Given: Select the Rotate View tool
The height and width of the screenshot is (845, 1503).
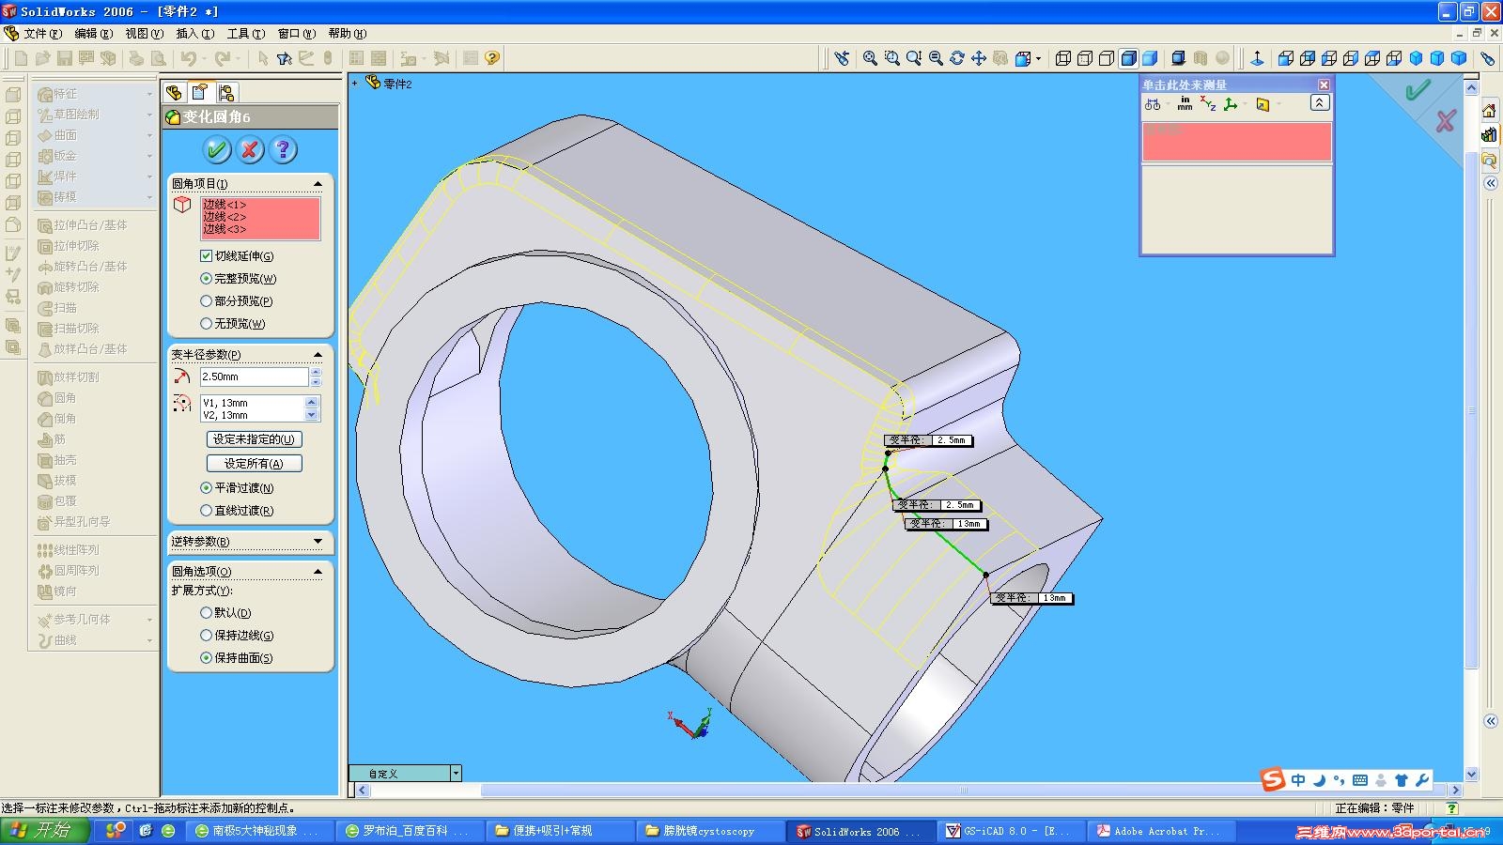Looking at the screenshot, I should coord(957,58).
